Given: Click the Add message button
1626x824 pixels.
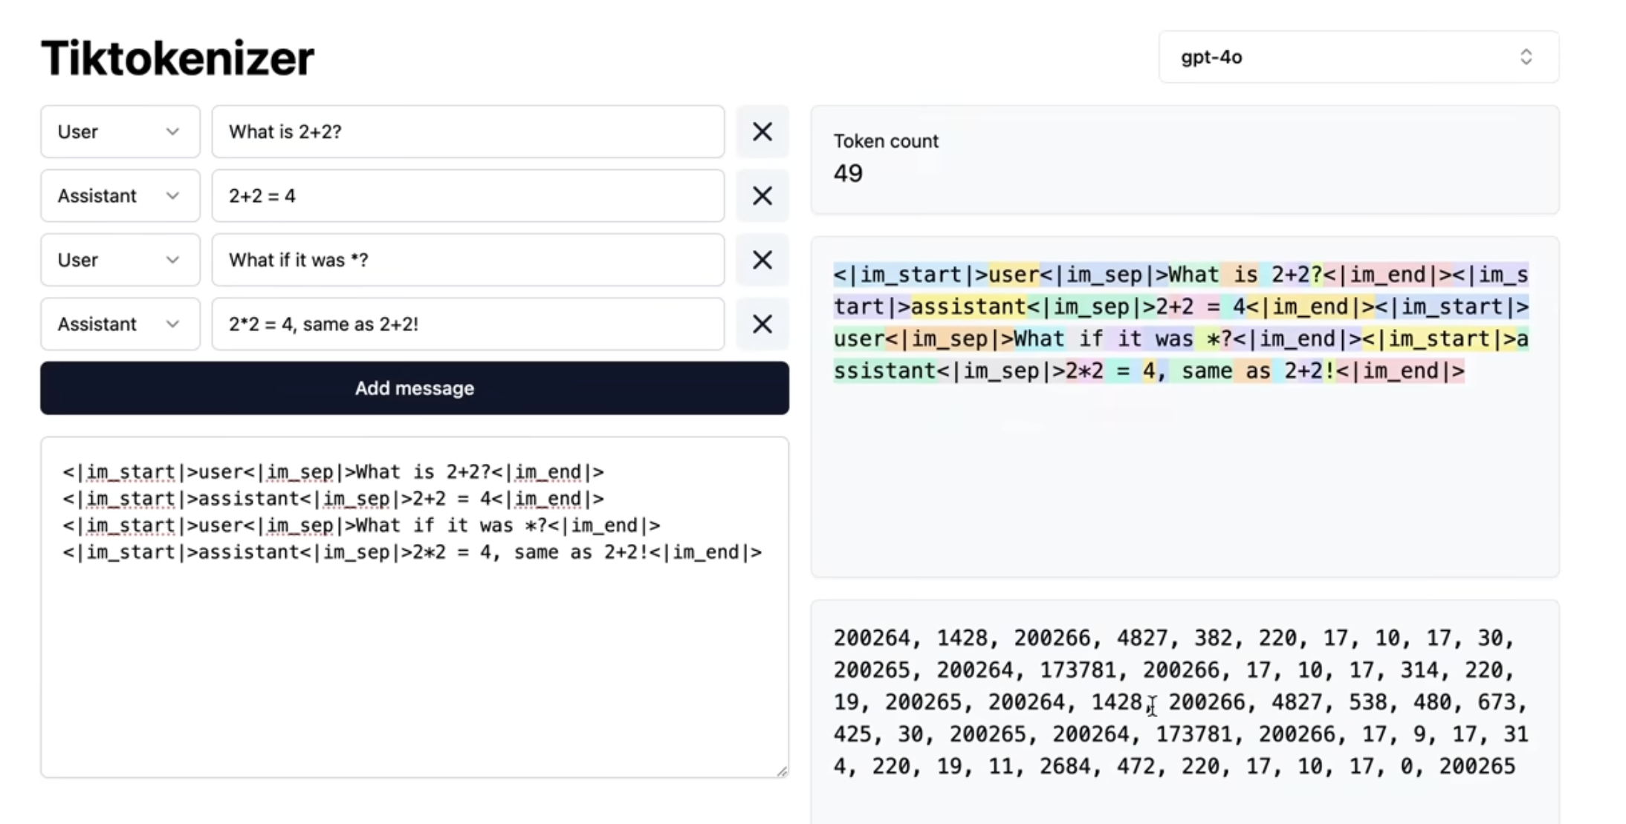Looking at the screenshot, I should click(414, 388).
